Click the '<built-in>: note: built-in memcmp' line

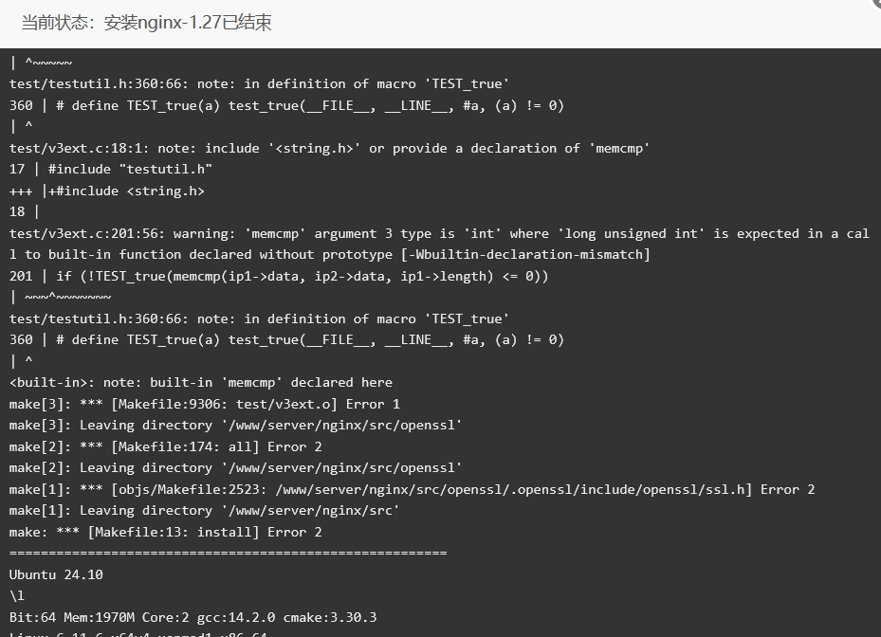(201, 383)
